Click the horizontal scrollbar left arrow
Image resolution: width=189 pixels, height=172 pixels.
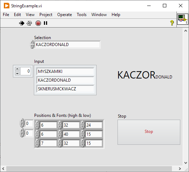point(3,169)
